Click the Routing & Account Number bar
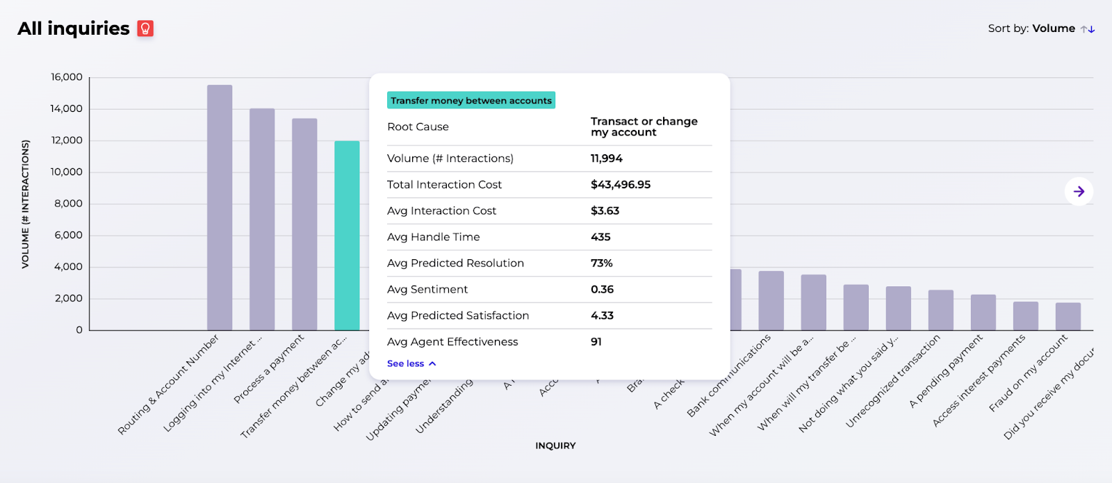The height and width of the screenshot is (483, 1112). [x=220, y=208]
